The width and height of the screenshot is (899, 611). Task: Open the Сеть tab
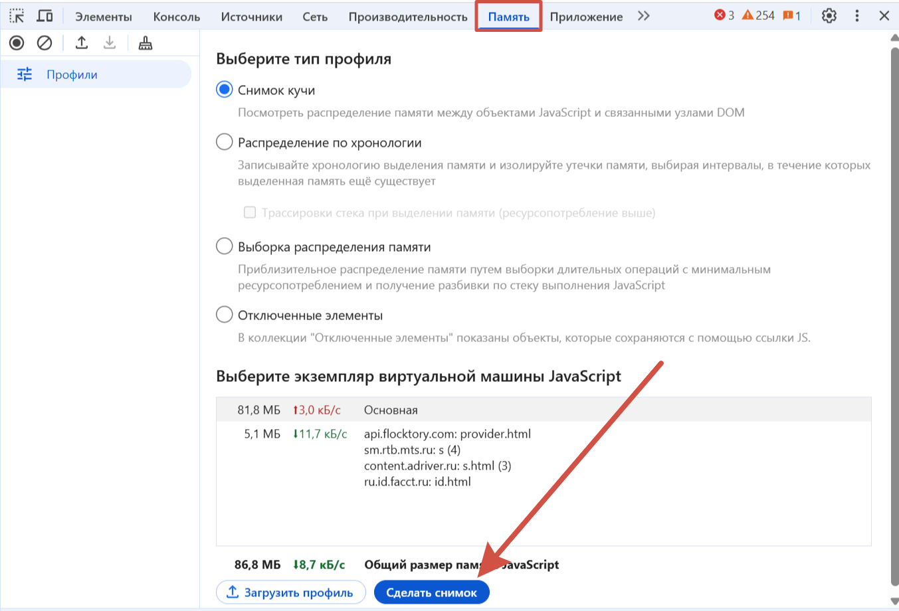315,17
